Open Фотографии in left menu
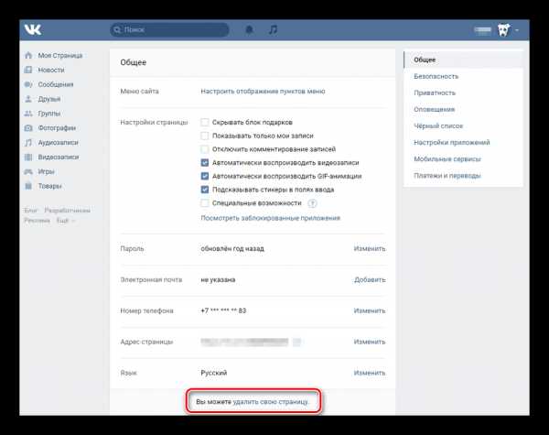549x435 pixels. [x=57, y=128]
